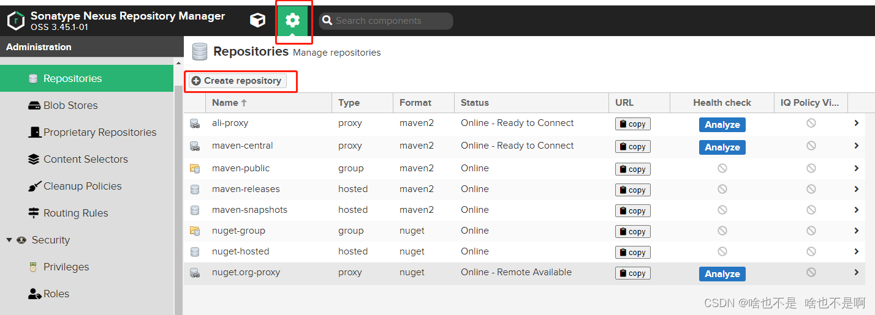Viewport: 875px width, 315px height.
Task: Click the URL column header
Action: (639, 103)
